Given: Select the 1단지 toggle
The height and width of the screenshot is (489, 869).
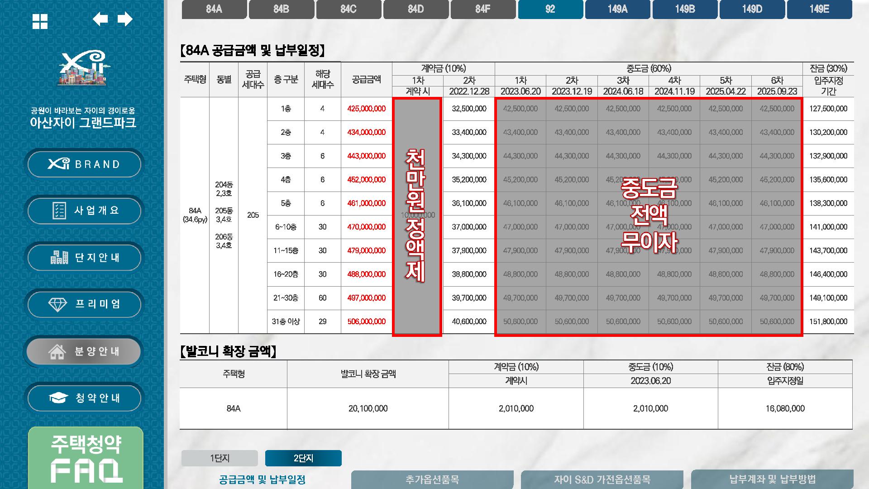Looking at the screenshot, I should click(220, 458).
